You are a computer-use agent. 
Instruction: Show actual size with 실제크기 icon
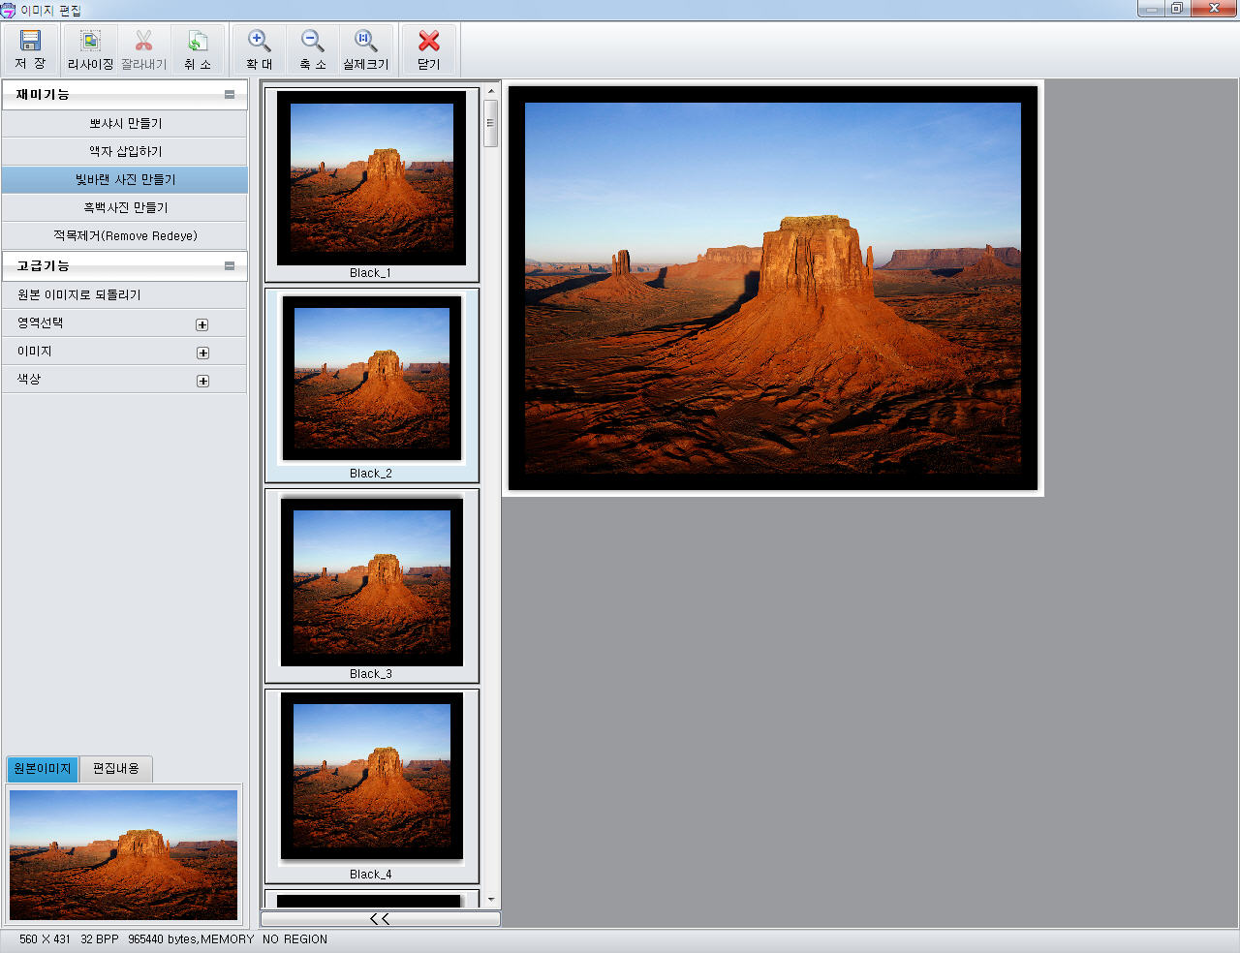pyautogui.click(x=365, y=49)
